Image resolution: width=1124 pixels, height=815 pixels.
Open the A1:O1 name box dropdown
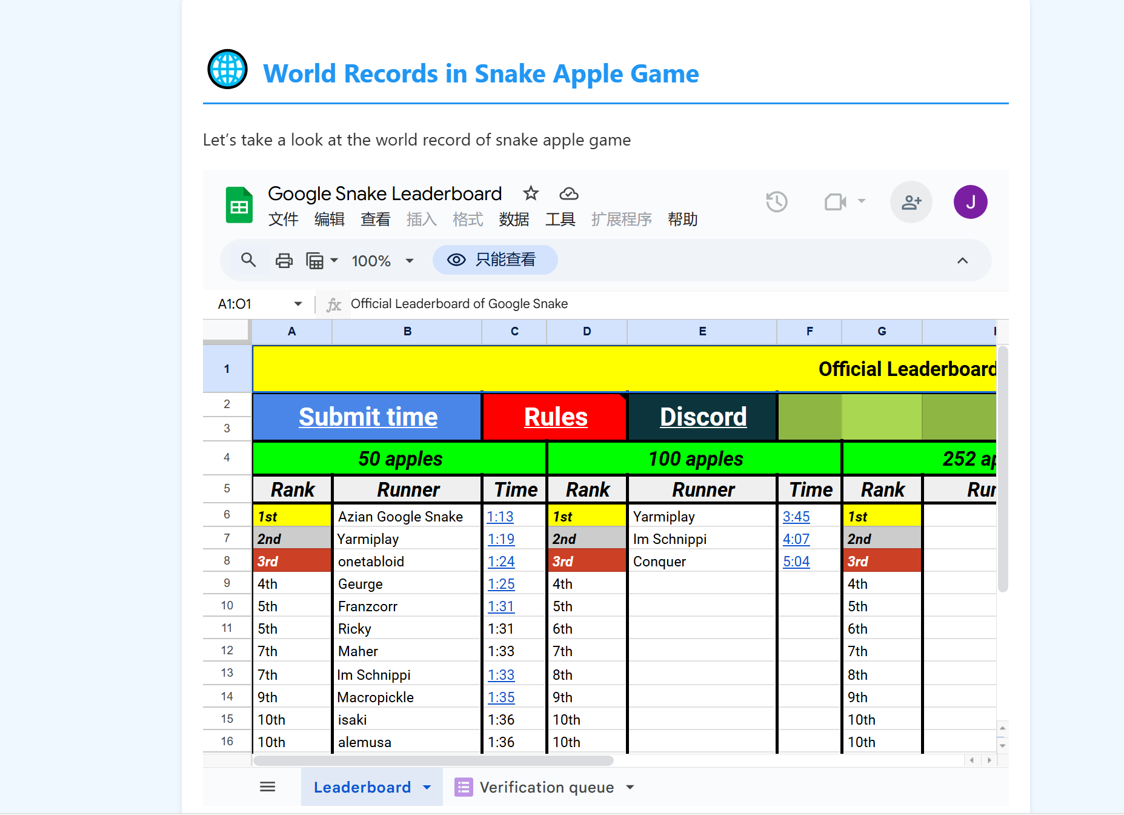click(298, 304)
